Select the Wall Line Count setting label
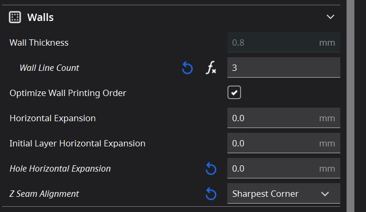 (x=49, y=68)
